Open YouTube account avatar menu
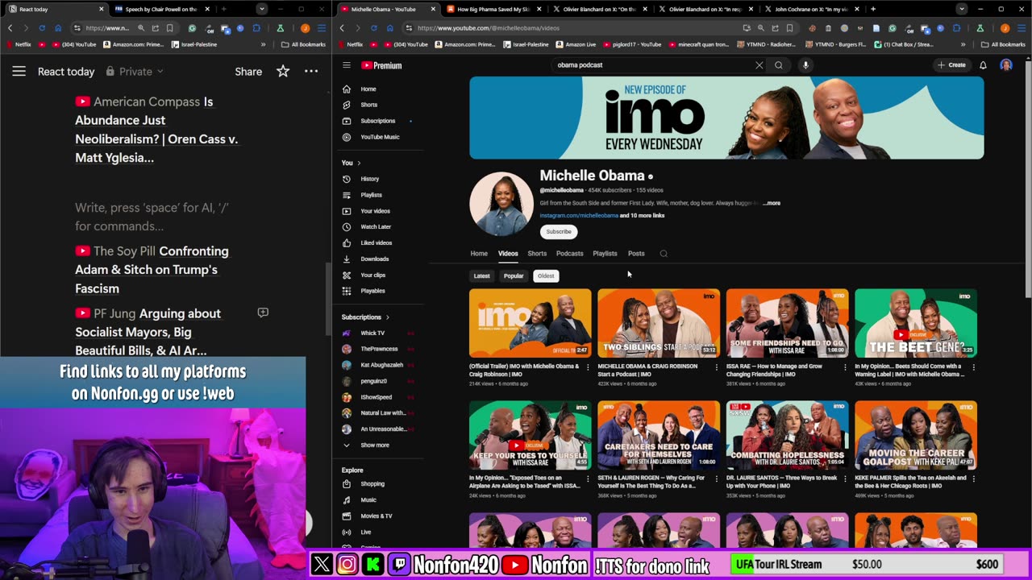 click(x=1006, y=65)
